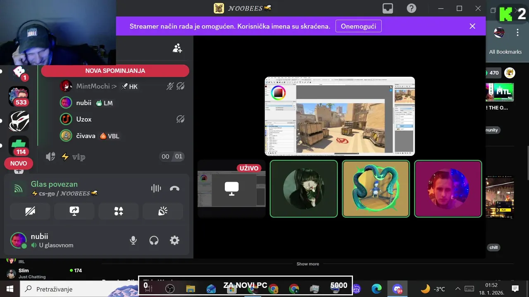Click Onemogući in streamer mode banner
The height and width of the screenshot is (297, 529).
click(358, 26)
